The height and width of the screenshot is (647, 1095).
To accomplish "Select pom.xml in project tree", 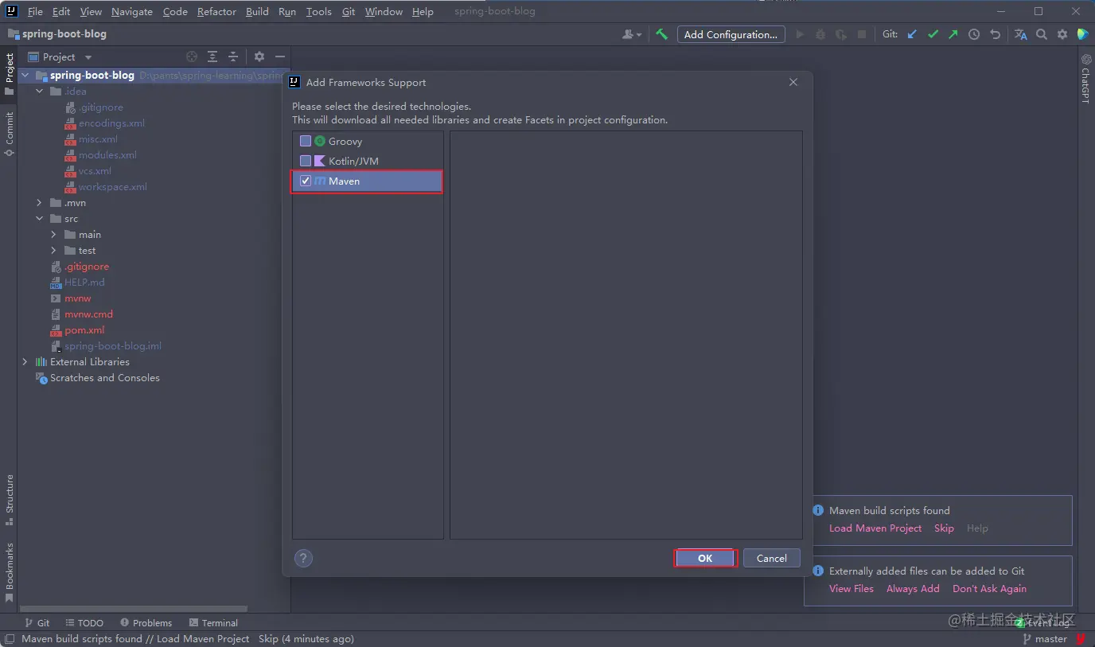I will [84, 330].
